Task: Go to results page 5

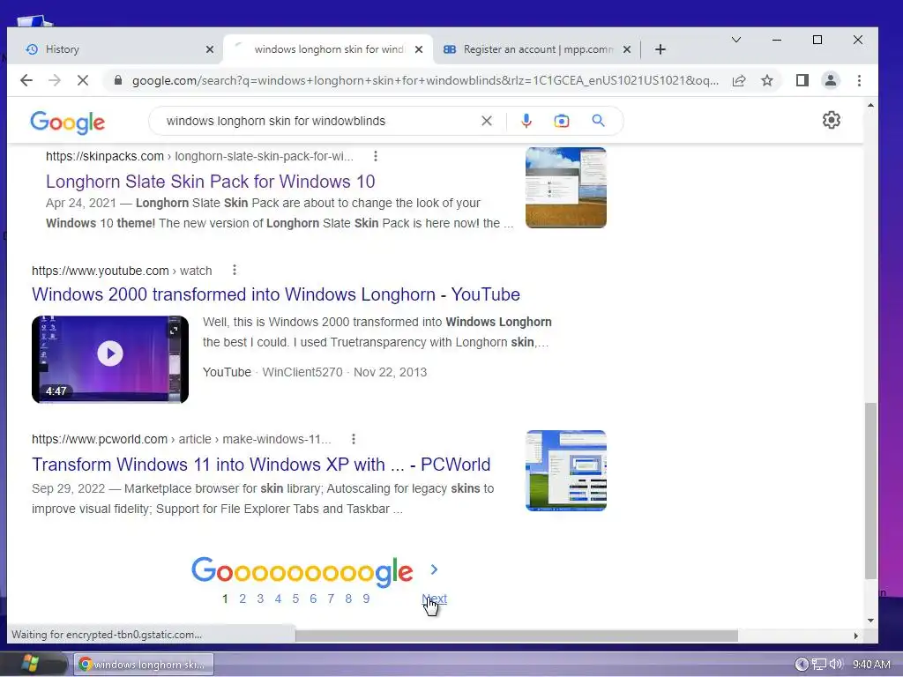Action: click(295, 599)
